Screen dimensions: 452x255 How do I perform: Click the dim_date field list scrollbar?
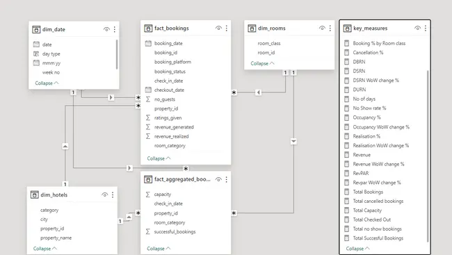coord(117,54)
